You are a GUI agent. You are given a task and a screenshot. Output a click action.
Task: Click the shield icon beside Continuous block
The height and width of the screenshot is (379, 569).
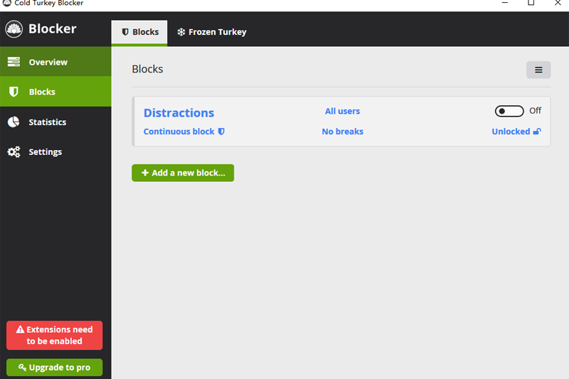(x=221, y=132)
